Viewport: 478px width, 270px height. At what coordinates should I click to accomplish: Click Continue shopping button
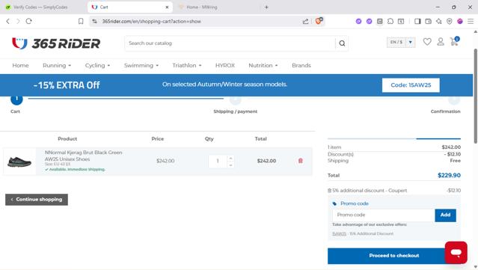coord(37,200)
